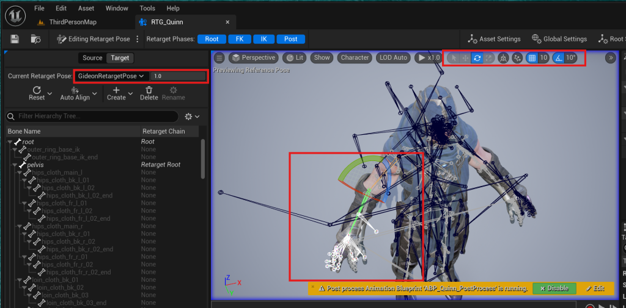The height and width of the screenshot is (308, 626).
Task: Select the scale gizmo tool
Action: (488, 58)
